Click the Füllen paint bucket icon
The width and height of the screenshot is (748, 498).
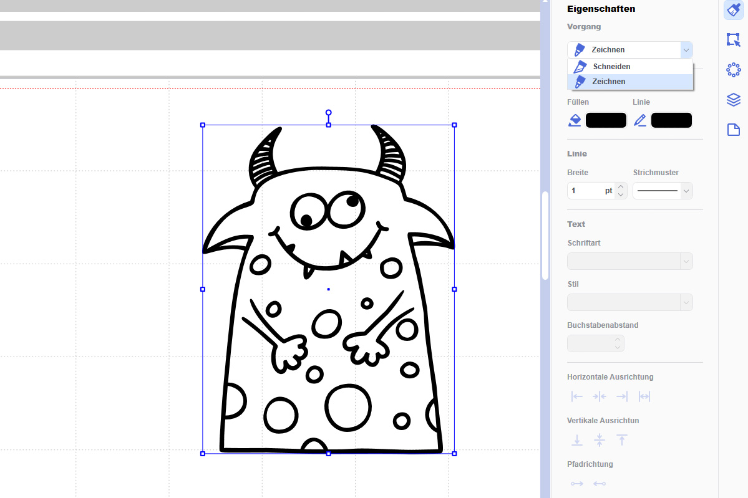[575, 120]
